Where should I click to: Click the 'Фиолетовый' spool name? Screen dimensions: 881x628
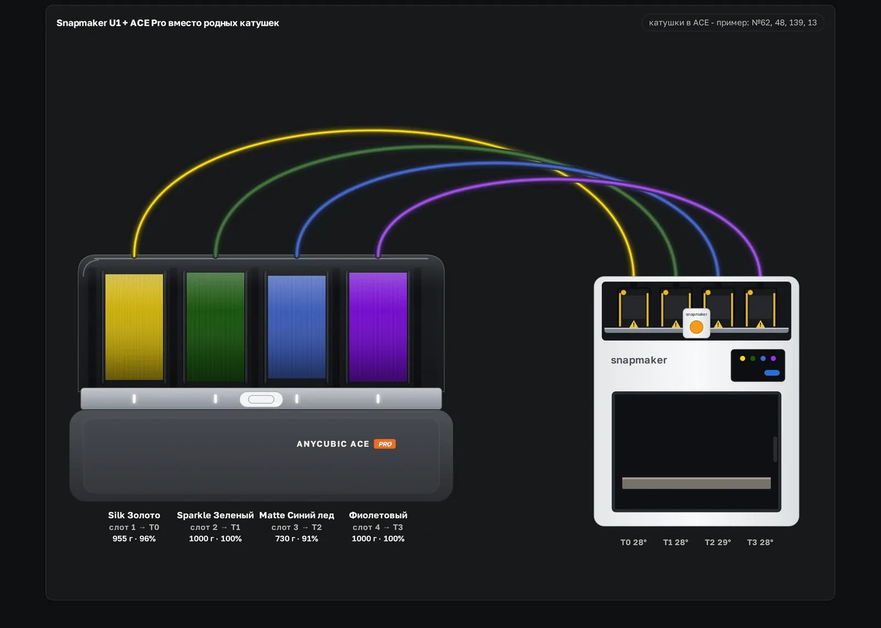tap(378, 515)
